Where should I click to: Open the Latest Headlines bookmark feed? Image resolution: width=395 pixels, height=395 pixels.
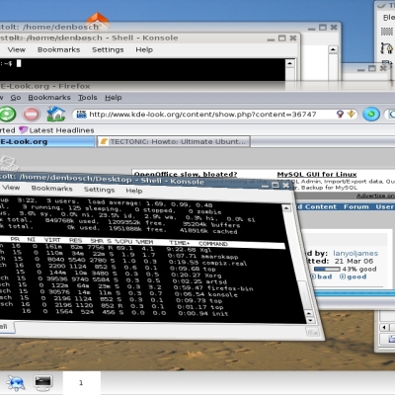click(x=56, y=130)
